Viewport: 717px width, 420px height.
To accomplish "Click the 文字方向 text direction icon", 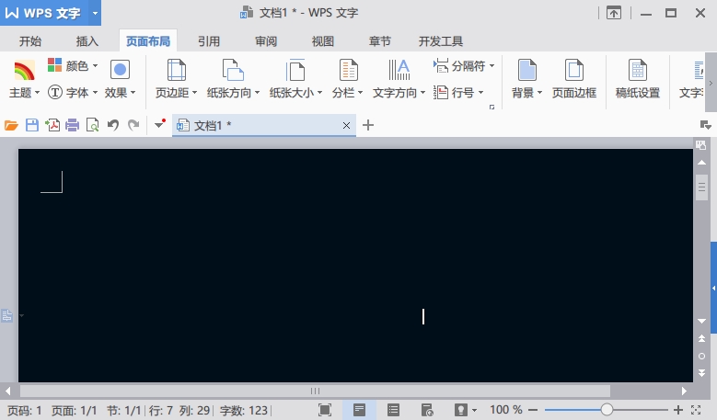I will [x=399, y=70].
